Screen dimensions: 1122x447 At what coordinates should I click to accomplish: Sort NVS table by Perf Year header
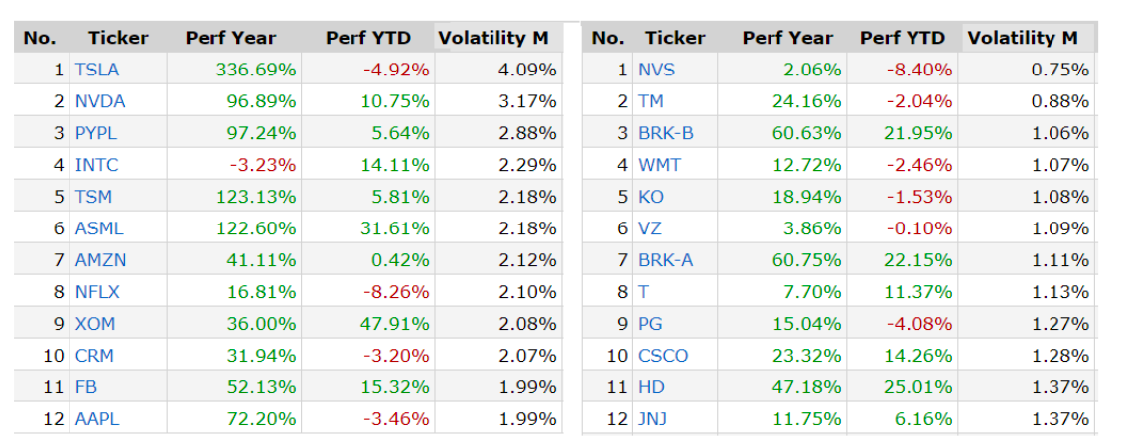(x=787, y=38)
